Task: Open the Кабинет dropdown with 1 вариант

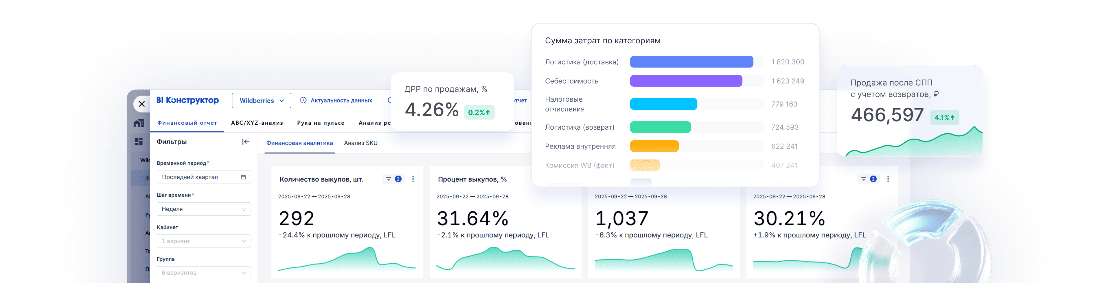Action: click(204, 241)
